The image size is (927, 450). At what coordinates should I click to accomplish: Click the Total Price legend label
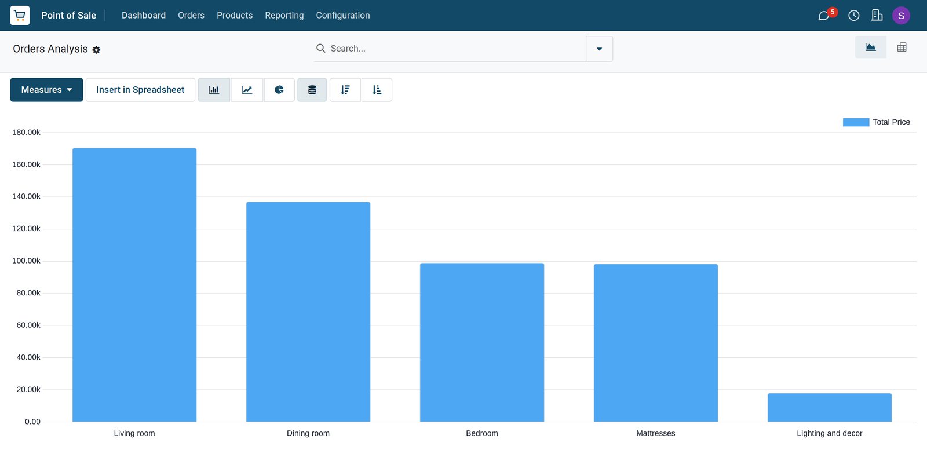coord(891,122)
